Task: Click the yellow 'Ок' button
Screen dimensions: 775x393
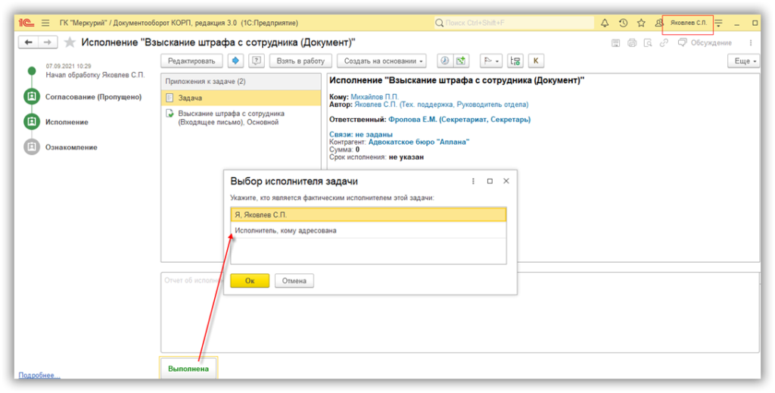Action: [249, 280]
